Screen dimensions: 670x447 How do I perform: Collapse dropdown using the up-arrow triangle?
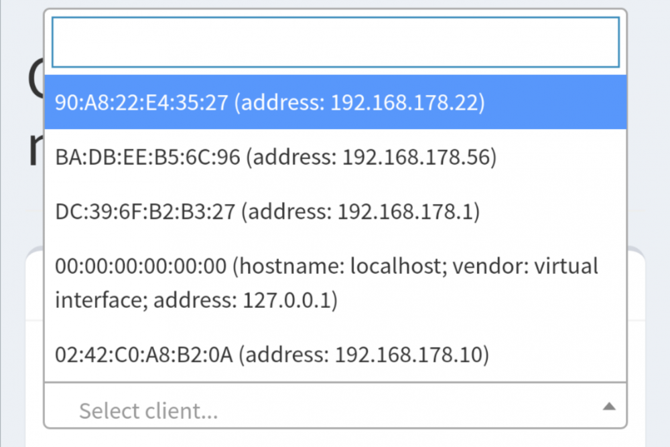[x=609, y=406]
